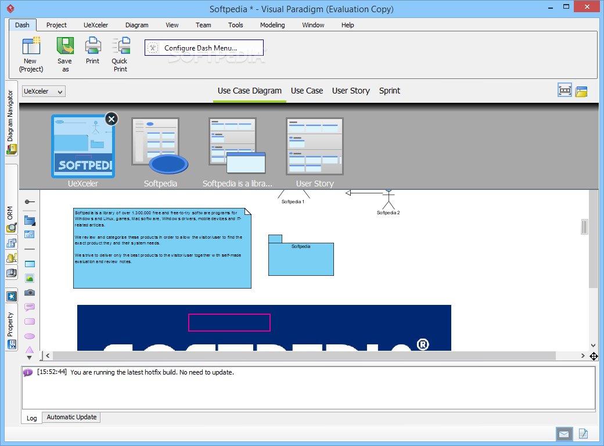Select the point connector tool in palette
This screenshot has height=446, width=604.
click(30, 202)
